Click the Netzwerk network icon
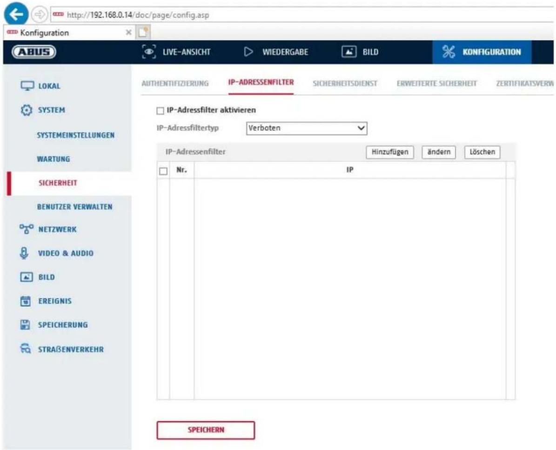The image size is (556, 450). [27, 229]
